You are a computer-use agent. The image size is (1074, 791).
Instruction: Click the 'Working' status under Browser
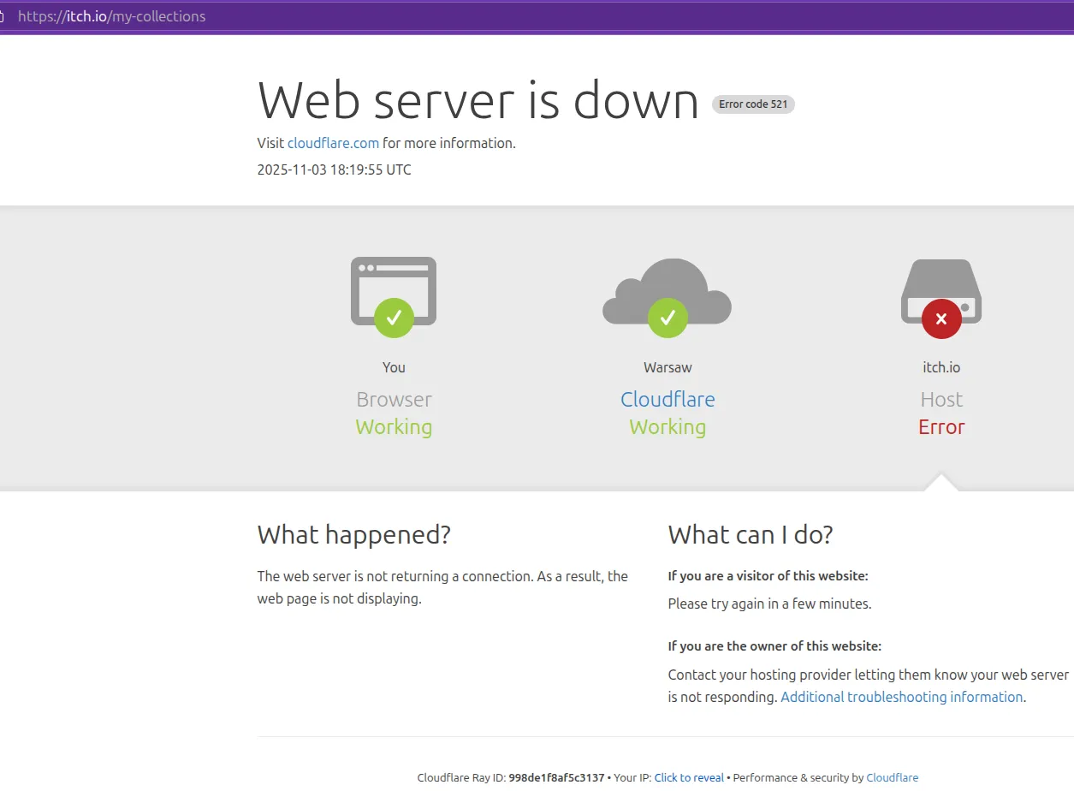pyautogui.click(x=394, y=426)
